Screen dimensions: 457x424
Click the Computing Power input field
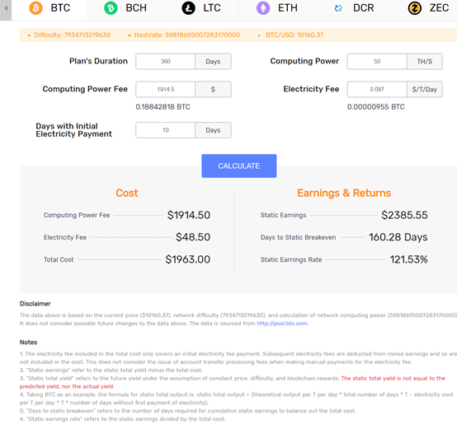[x=377, y=62]
